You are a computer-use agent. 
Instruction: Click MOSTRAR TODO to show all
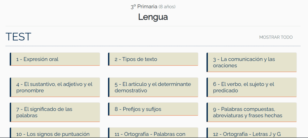(x=276, y=37)
